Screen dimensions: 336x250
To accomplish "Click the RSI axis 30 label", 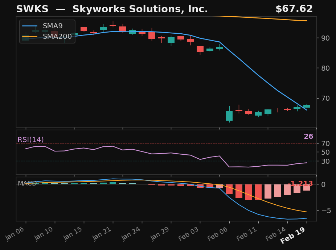I will pos(325,161).
